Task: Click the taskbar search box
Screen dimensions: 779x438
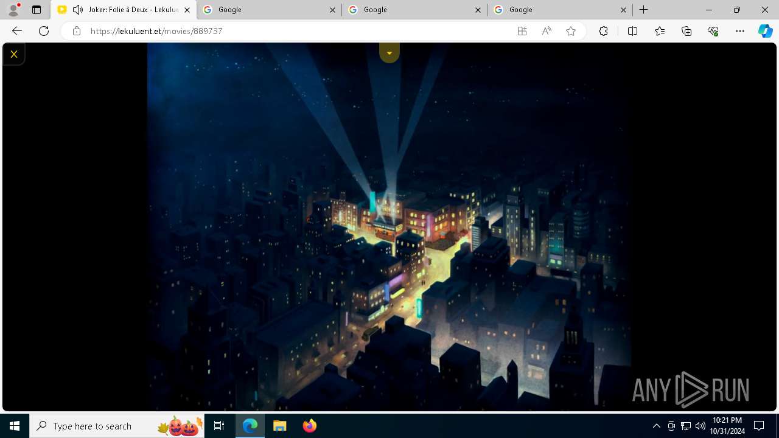Action: 117,426
